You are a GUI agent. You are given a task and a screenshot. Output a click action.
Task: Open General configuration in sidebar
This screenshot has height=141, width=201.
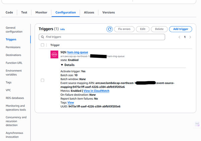point(14,30)
